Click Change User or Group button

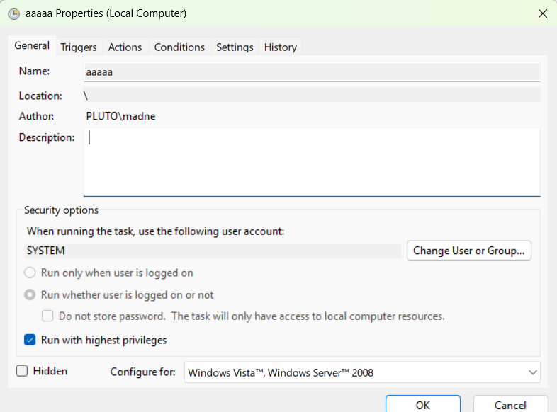tap(469, 251)
